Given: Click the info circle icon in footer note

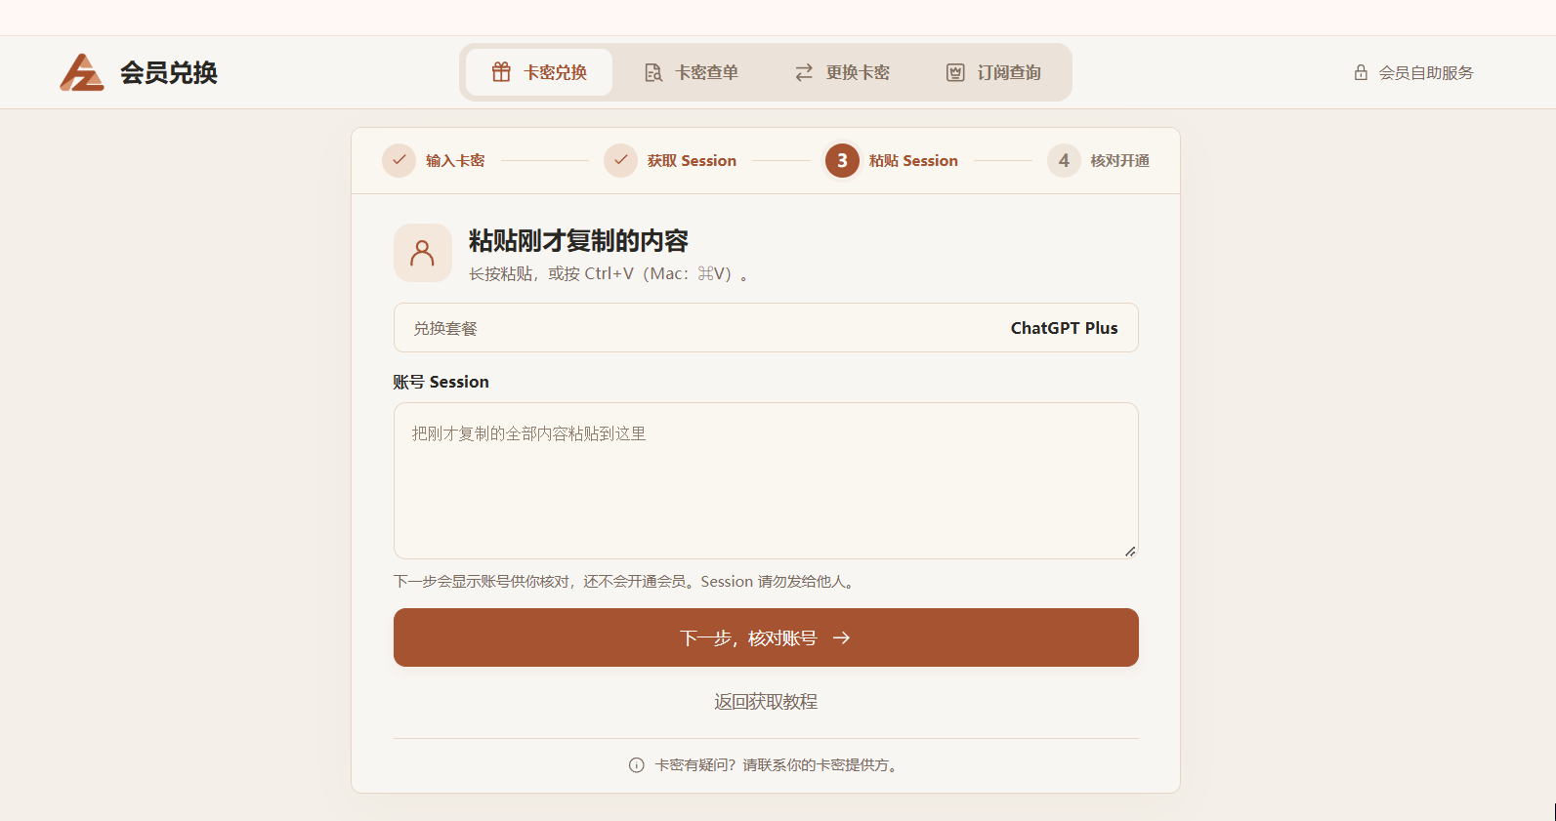Looking at the screenshot, I should click(637, 765).
